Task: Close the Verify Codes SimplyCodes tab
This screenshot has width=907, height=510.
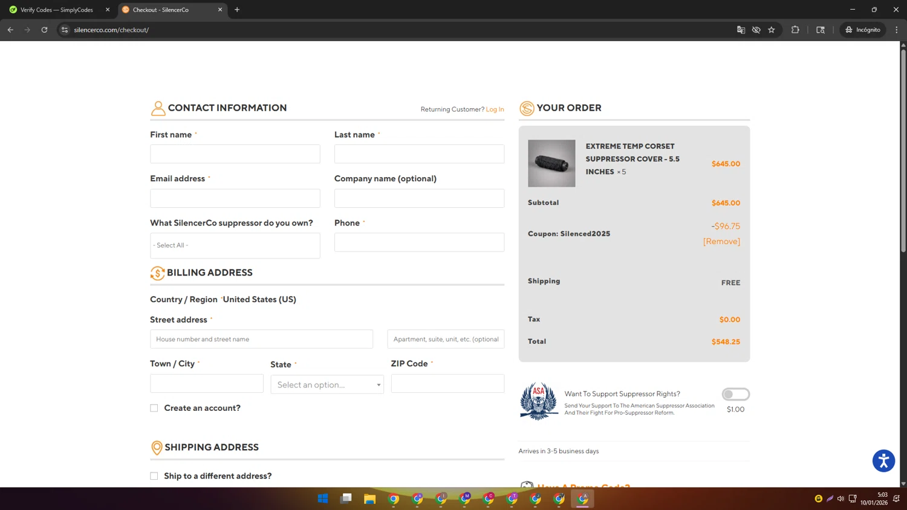Action: [x=108, y=10]
